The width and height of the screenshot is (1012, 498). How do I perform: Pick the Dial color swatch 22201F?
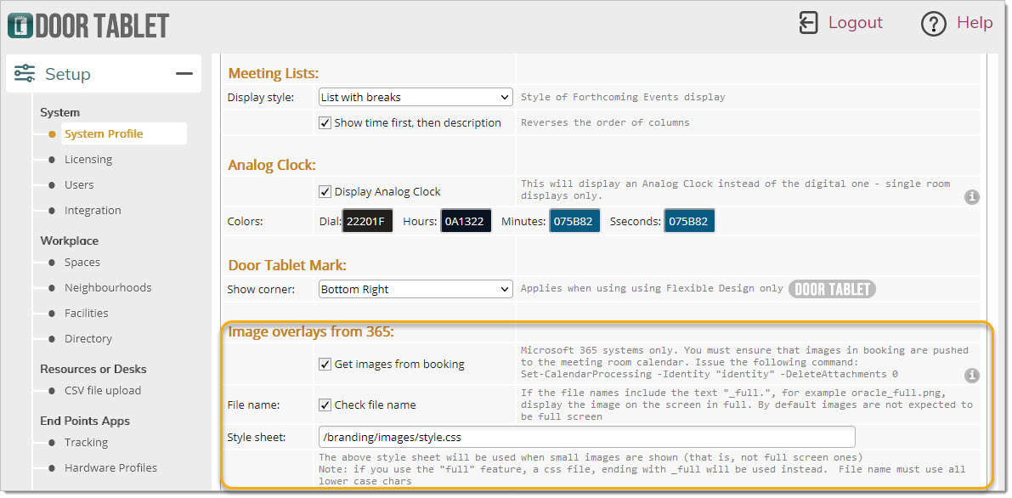tap(367, 222)
